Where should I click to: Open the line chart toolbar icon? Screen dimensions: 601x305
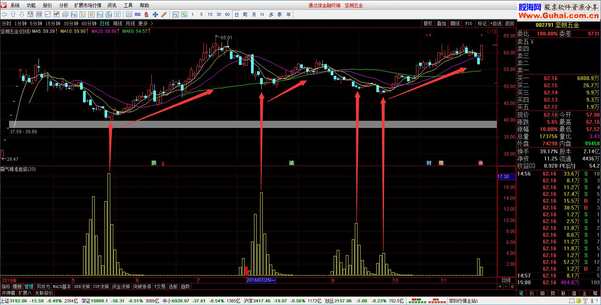(48, 14)
